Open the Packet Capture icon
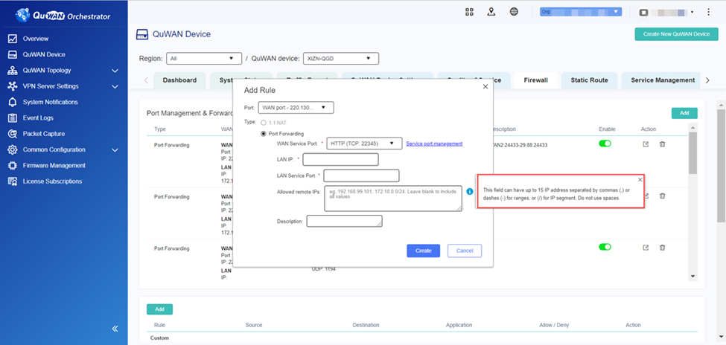This screenshot has width=726, height=345. click(13, 134)
